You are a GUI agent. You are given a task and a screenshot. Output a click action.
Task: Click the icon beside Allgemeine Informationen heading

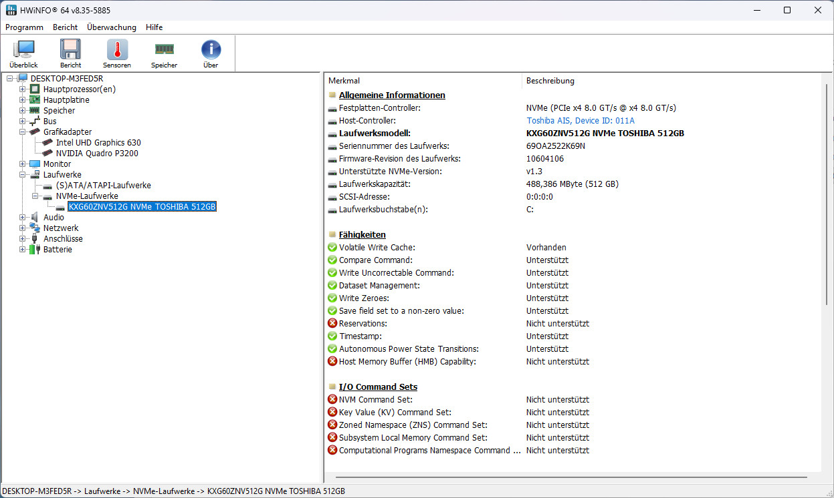[x=332, y=95]
